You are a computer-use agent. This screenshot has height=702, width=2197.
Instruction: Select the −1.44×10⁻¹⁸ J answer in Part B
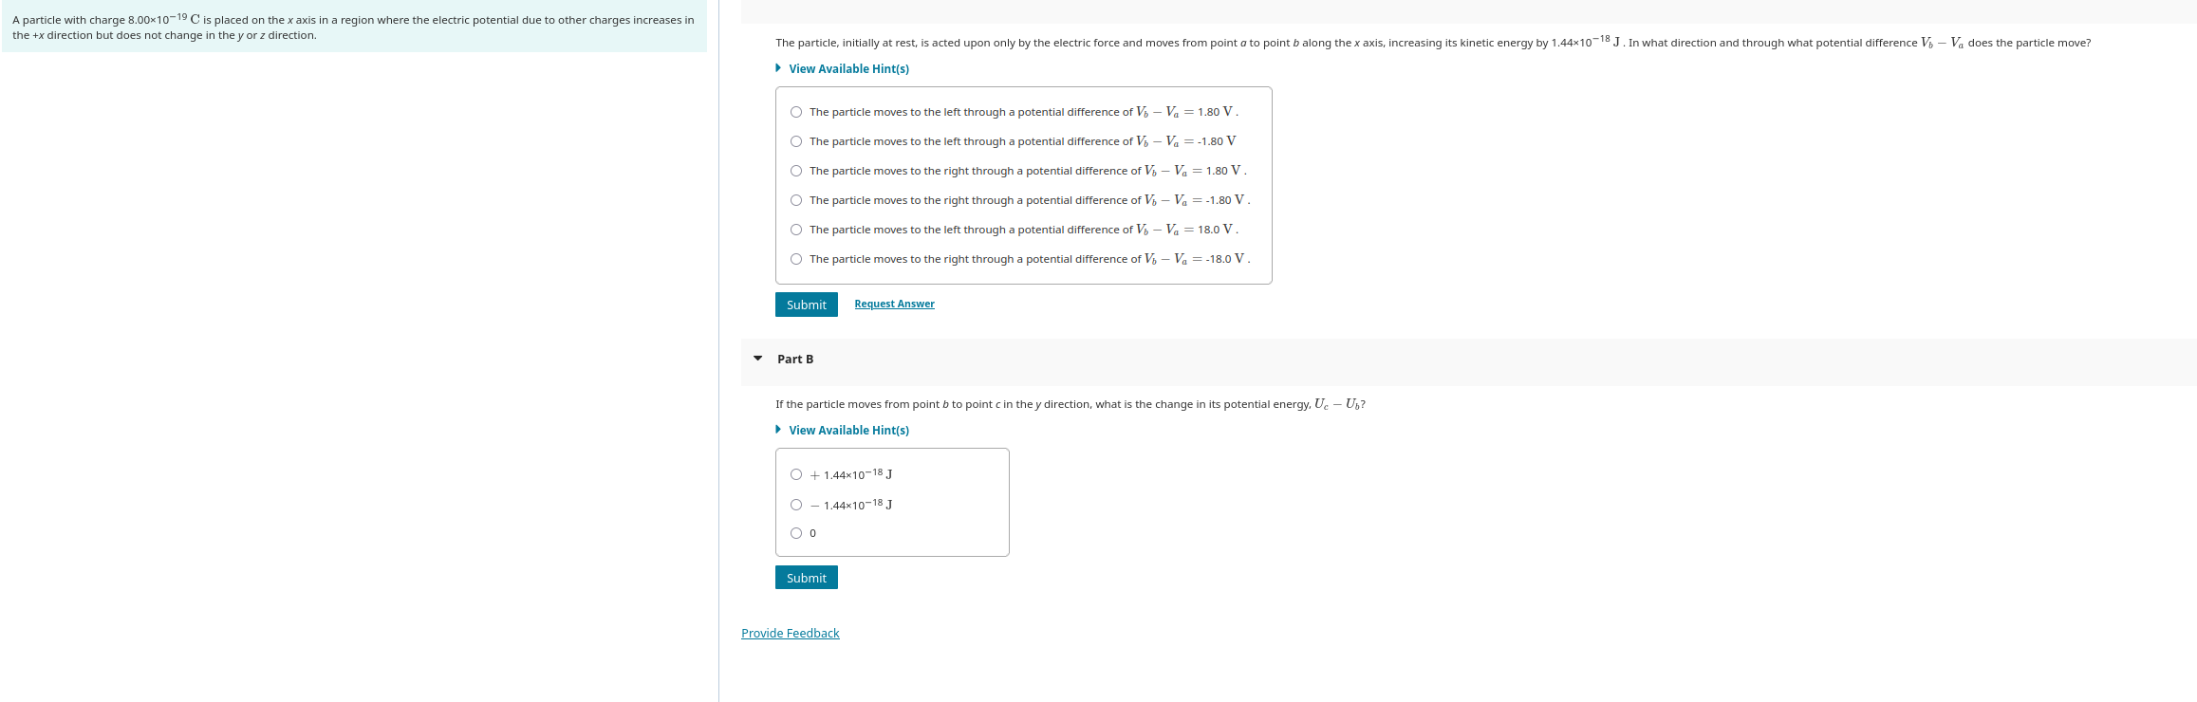795,504
